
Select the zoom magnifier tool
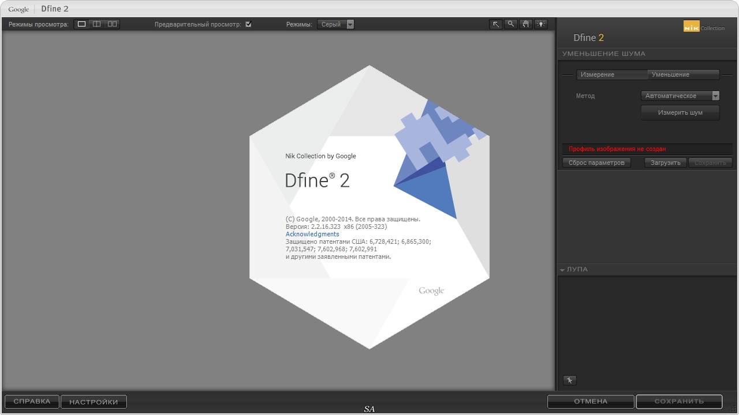point(510,24)
